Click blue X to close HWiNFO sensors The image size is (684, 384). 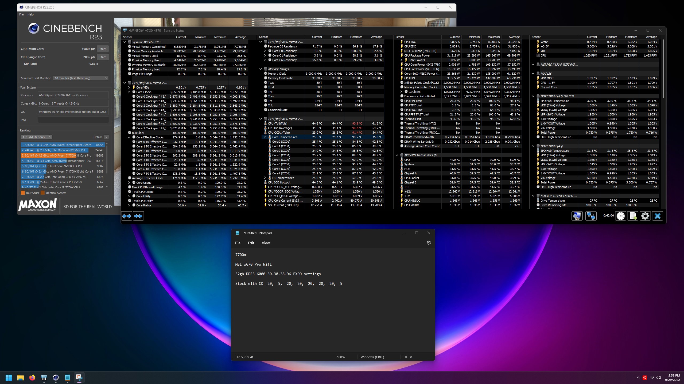658,216
